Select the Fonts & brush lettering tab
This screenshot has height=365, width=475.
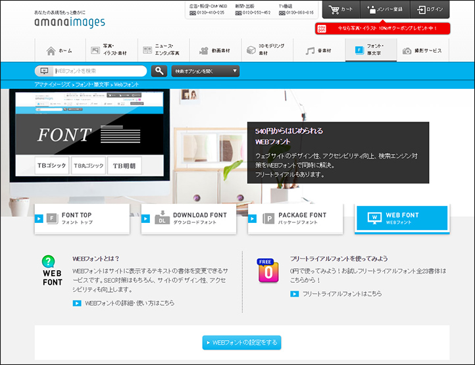point(371,50)
